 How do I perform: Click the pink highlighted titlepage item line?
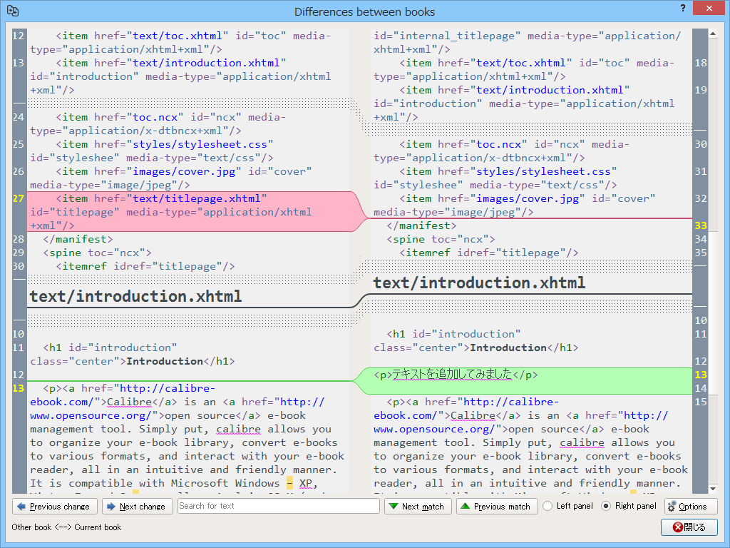[x=188, y=212]
